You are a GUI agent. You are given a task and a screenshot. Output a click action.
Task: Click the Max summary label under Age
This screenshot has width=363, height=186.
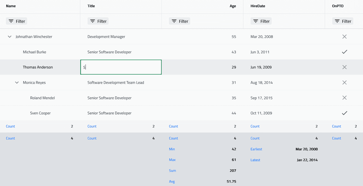172,160
